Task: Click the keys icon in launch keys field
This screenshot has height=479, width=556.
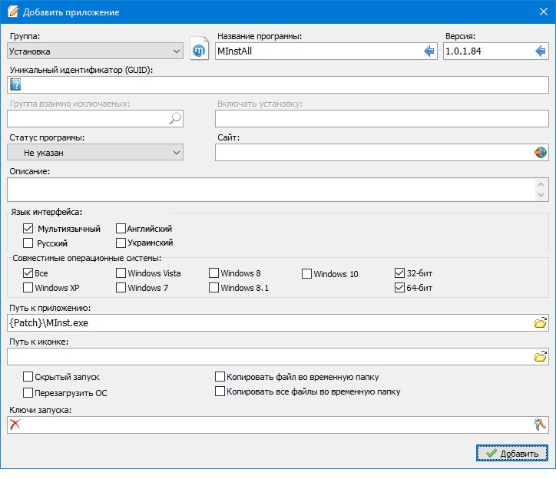Action: pyautogui.click(x=541, y=424)
